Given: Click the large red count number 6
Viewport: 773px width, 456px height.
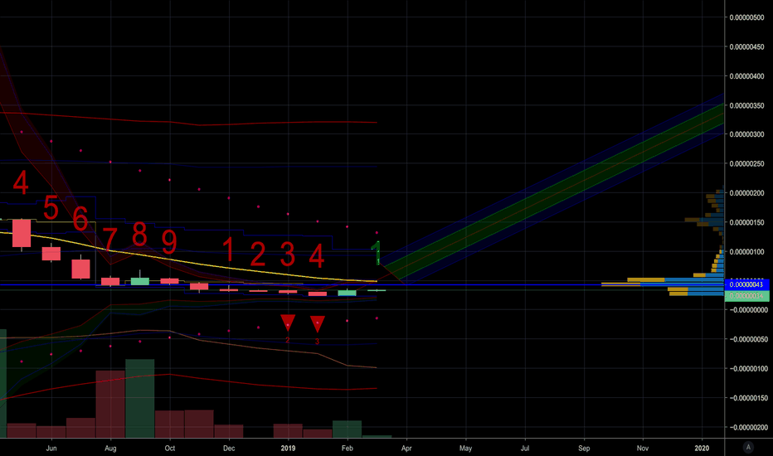Looking at the screenshot, I should pos(80,218).
